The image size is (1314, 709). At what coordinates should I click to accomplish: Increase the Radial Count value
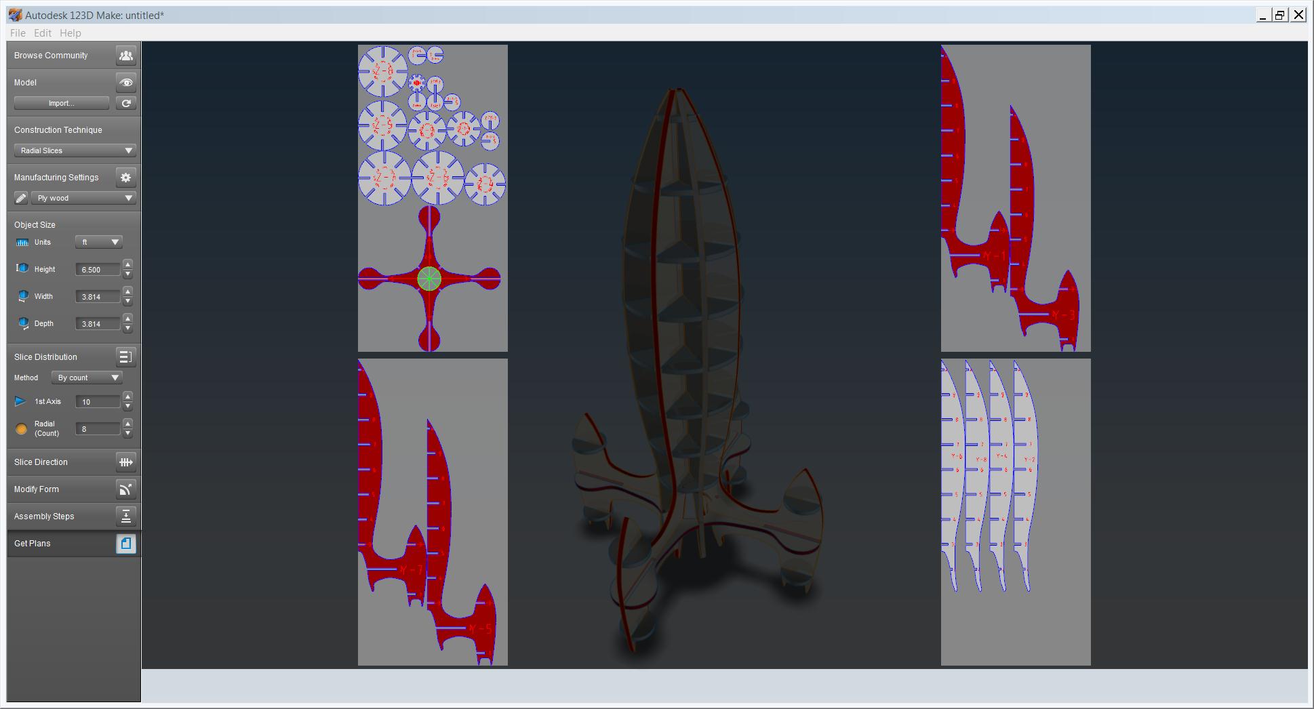(127, 424)
